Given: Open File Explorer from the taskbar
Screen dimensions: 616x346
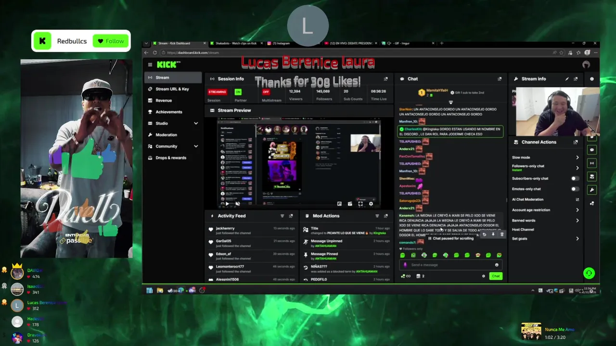Looking at the screenshot, I should click(x=160, y=290).
